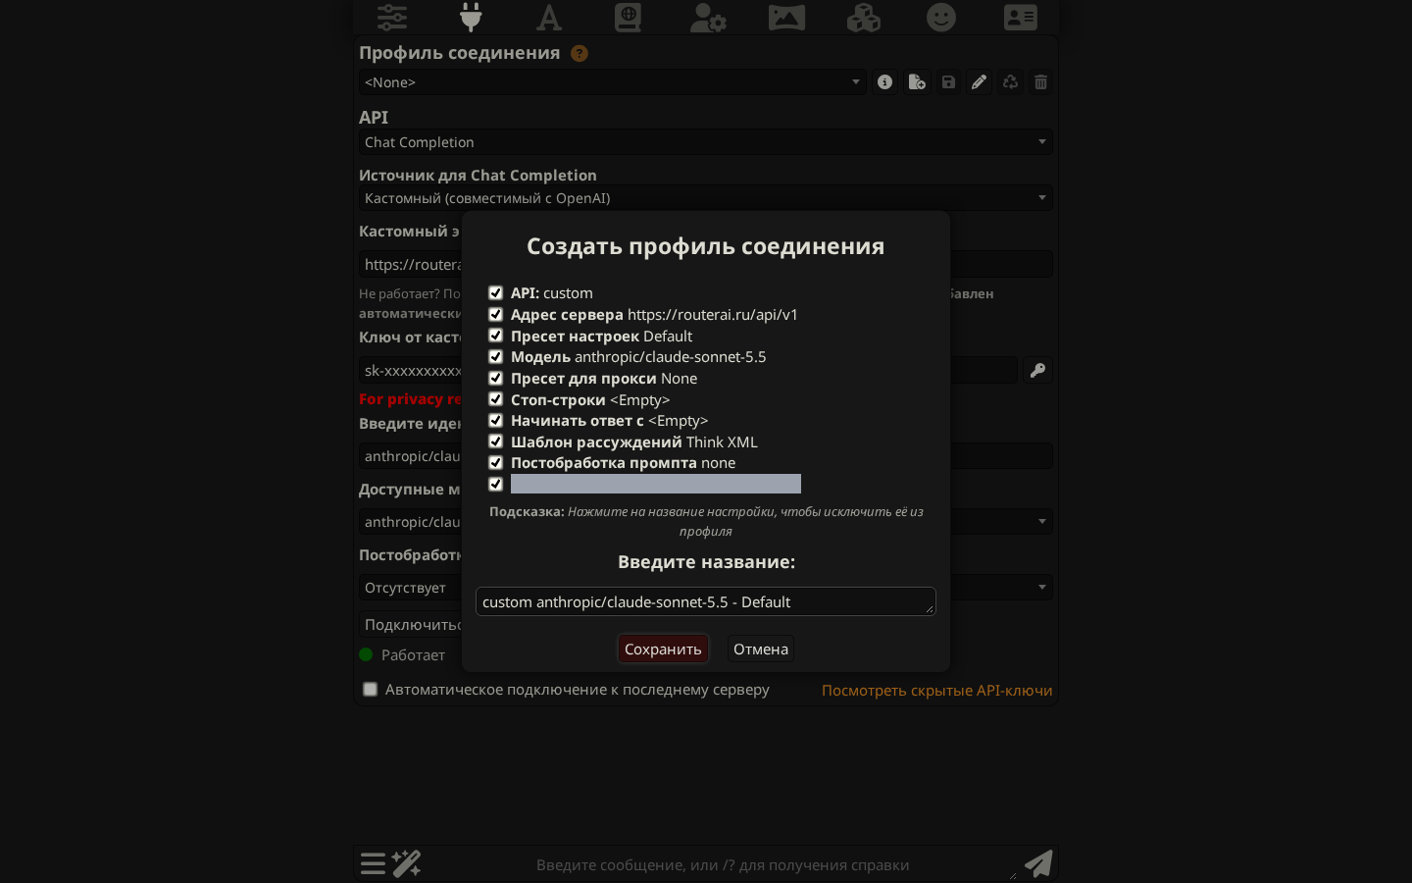Click the reload profile recycle icon
Screen dimensions: 1412x883
(1010, 82)
